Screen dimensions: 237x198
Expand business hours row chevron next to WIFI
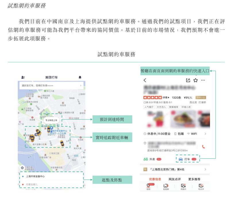pos(205,134)
